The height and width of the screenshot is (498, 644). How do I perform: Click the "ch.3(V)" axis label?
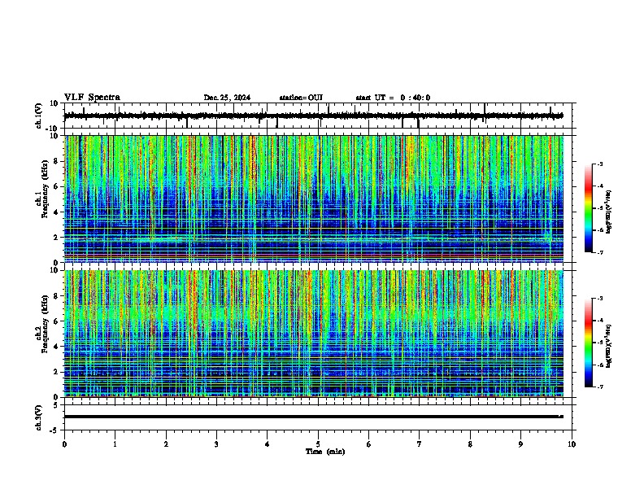[x=39, y=417]
